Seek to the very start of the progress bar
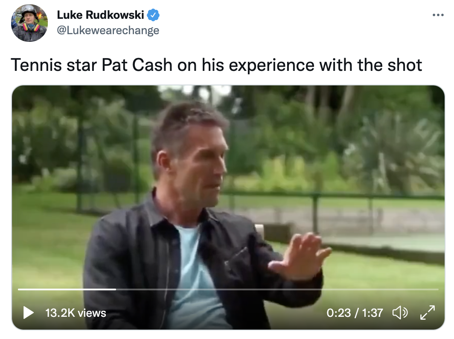Image resolution: width=454 pixels, height=339 pixels. pyautogui.click(x=19, y=289)
